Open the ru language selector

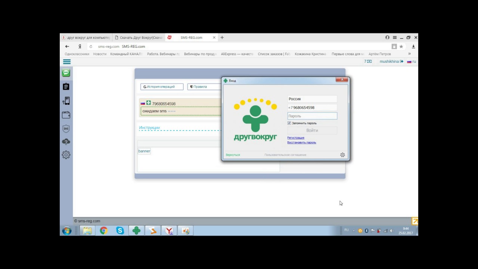pos(412,61)
